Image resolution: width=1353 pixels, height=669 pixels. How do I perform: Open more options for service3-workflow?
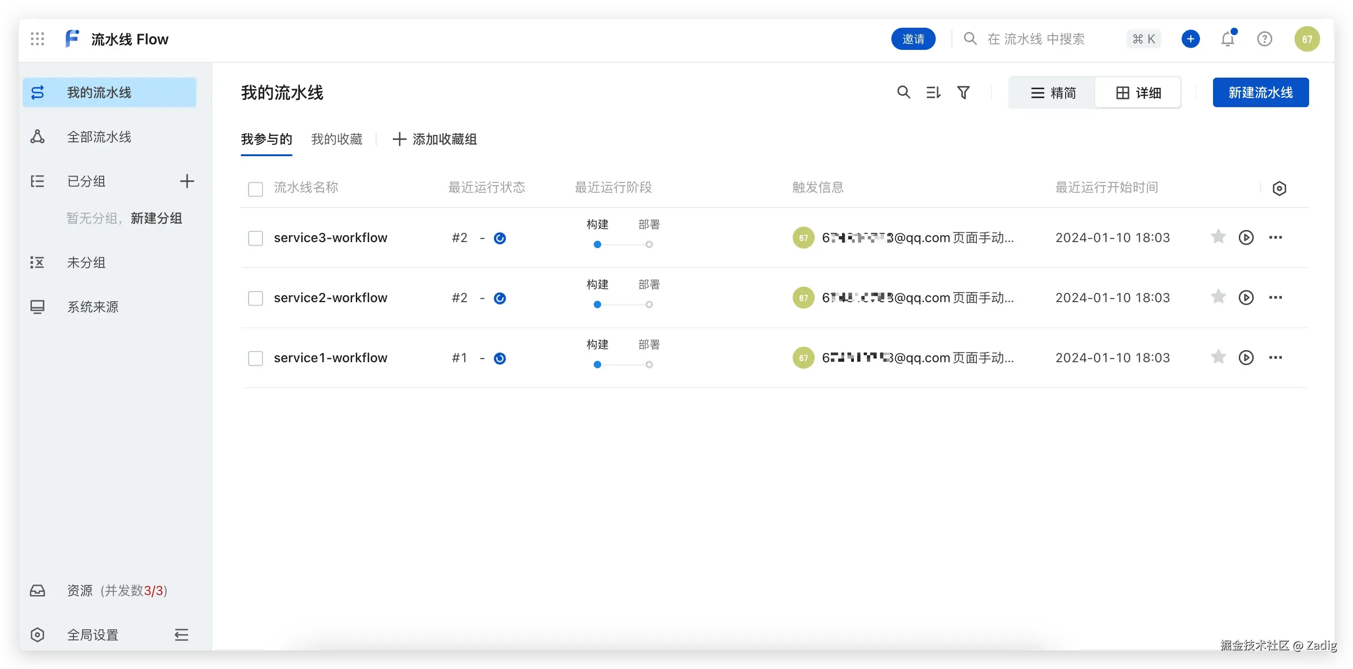point(1275,237)
